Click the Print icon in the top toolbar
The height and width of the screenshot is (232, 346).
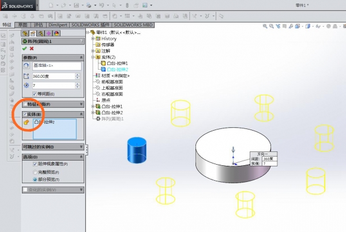(89, 5)
